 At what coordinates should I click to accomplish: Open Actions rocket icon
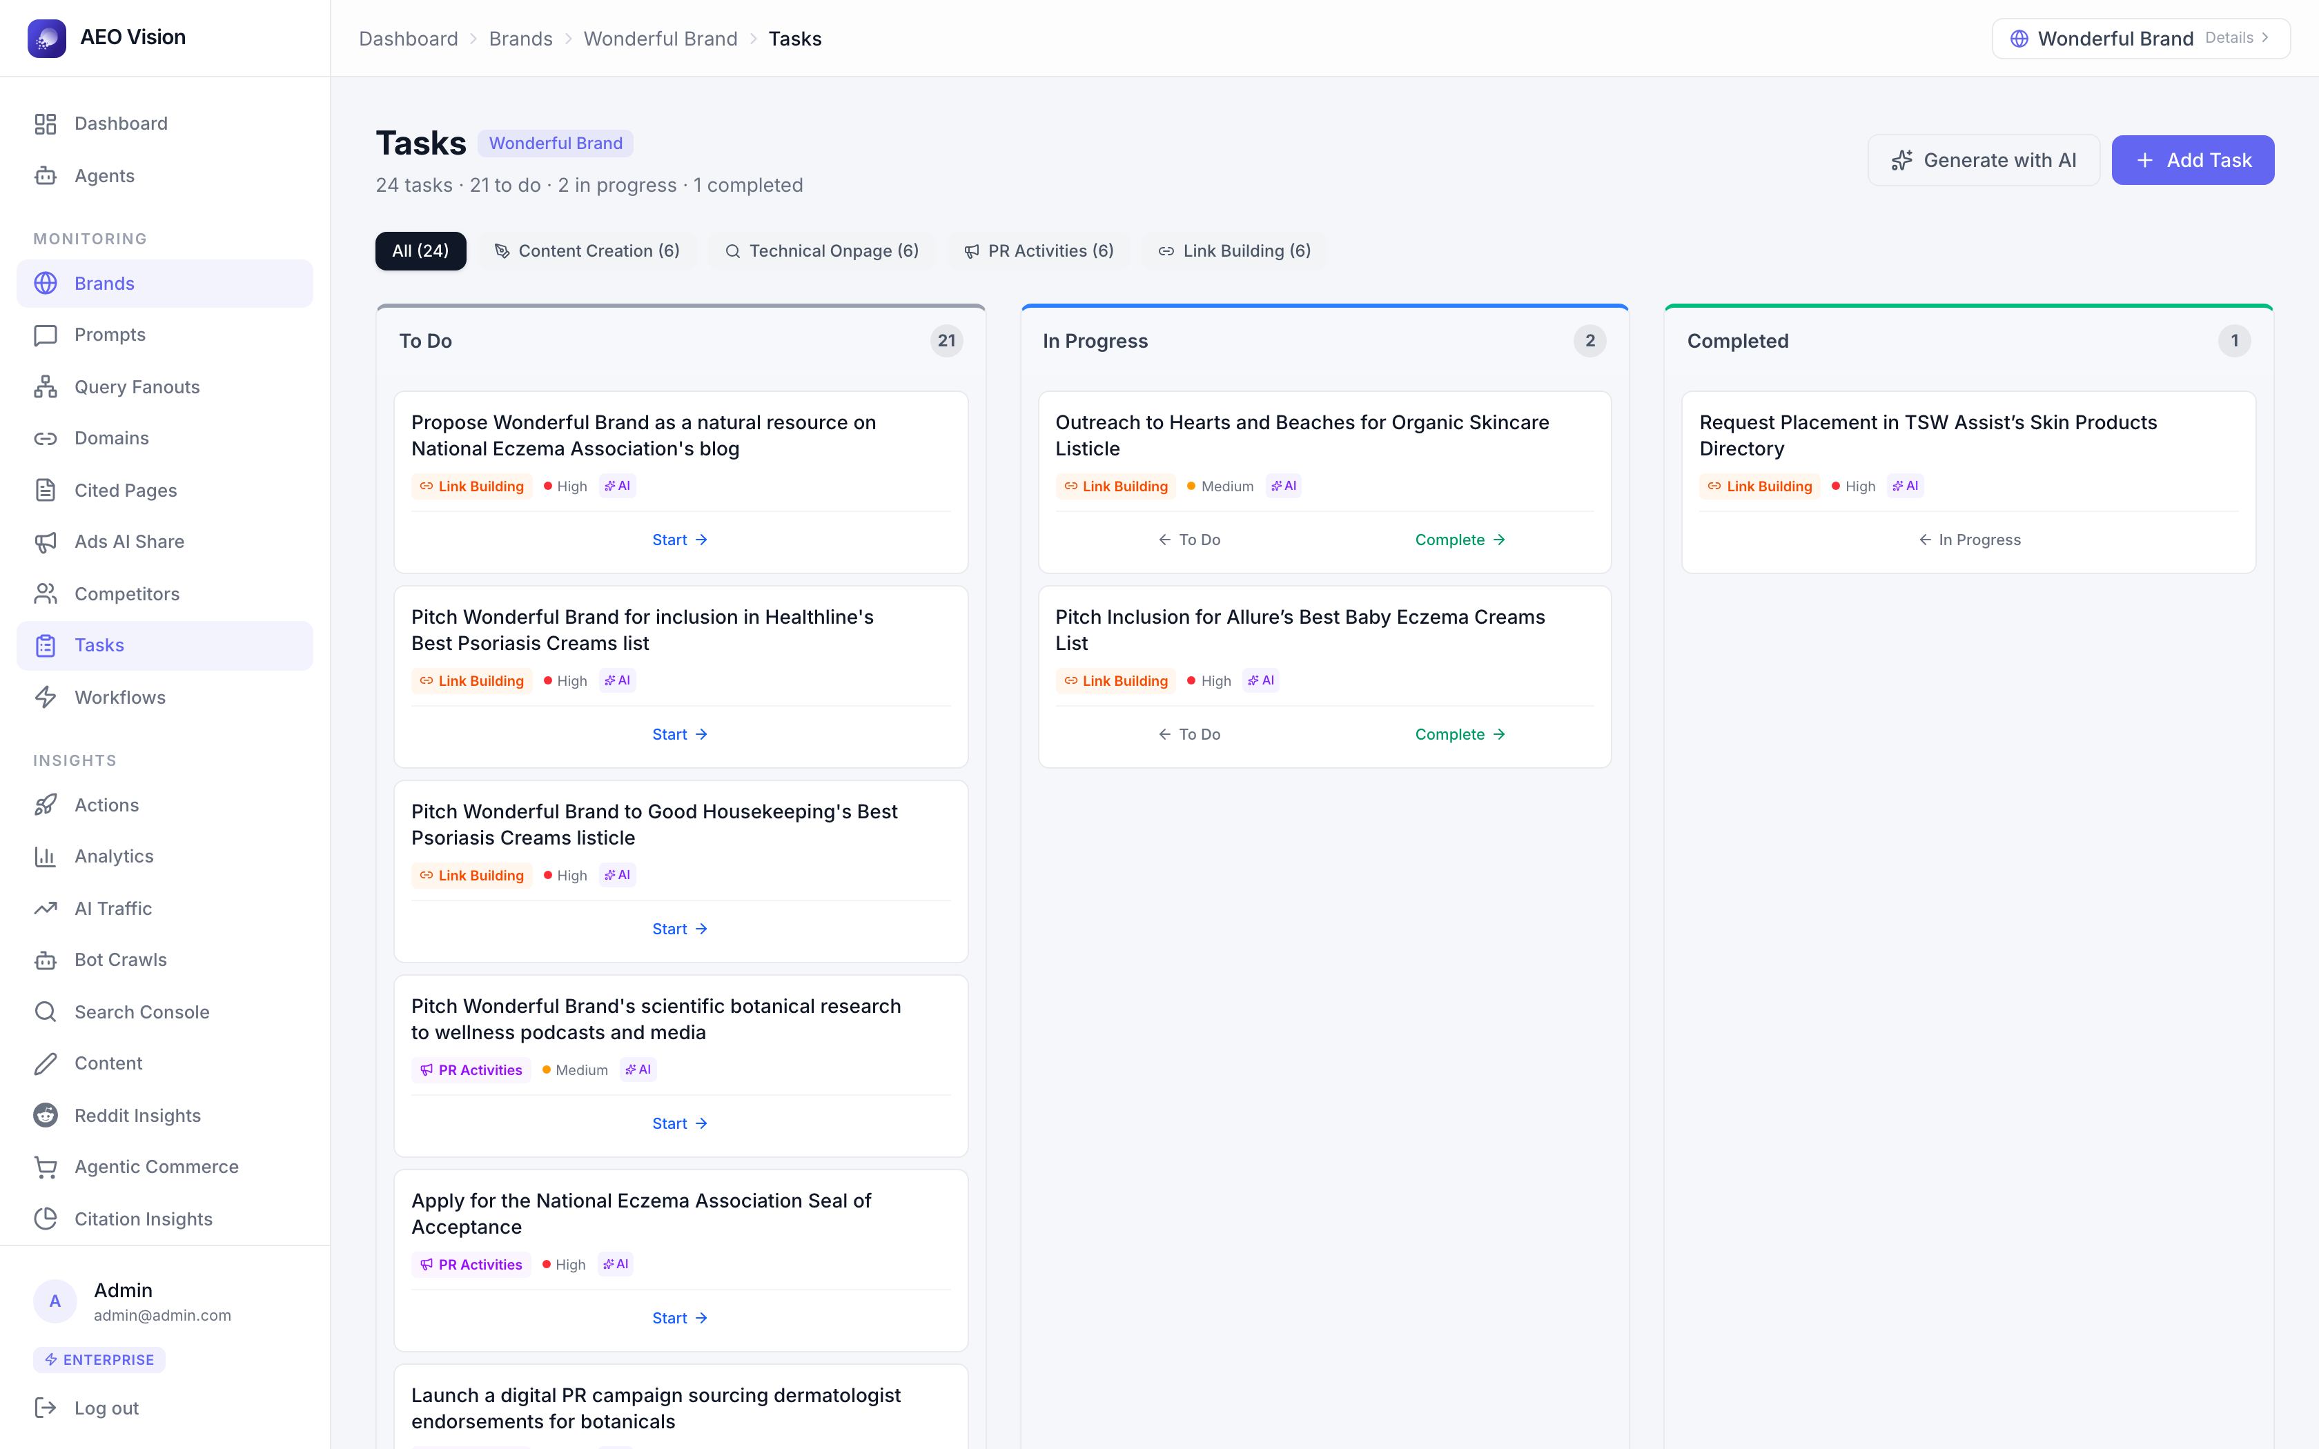45,805
